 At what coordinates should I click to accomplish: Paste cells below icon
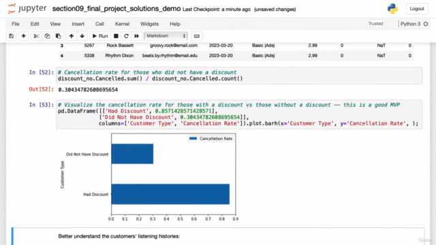(59, 36)
